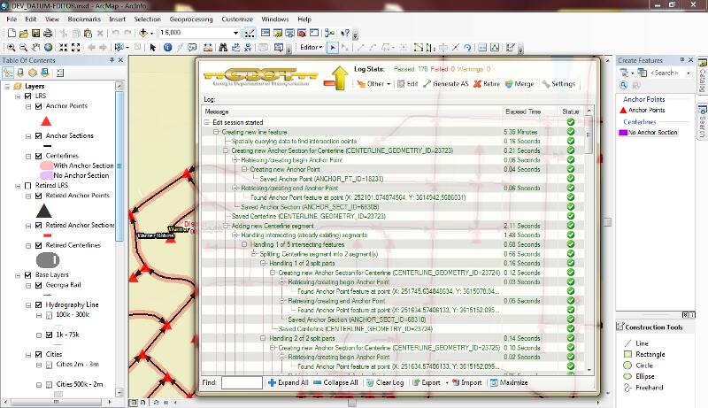Collapse the Base Layers group
Image resolution: width=708 pixels, height=408 pixels.
tap(18, 275)
